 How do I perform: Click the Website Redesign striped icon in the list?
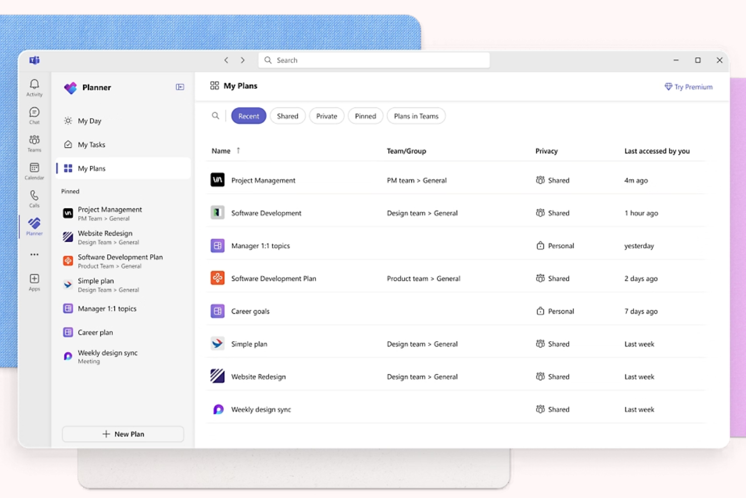coord(217,376)
